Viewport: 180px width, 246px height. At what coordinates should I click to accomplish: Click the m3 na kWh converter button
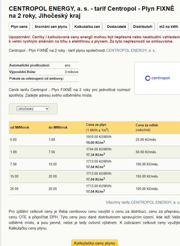[169, 27]
